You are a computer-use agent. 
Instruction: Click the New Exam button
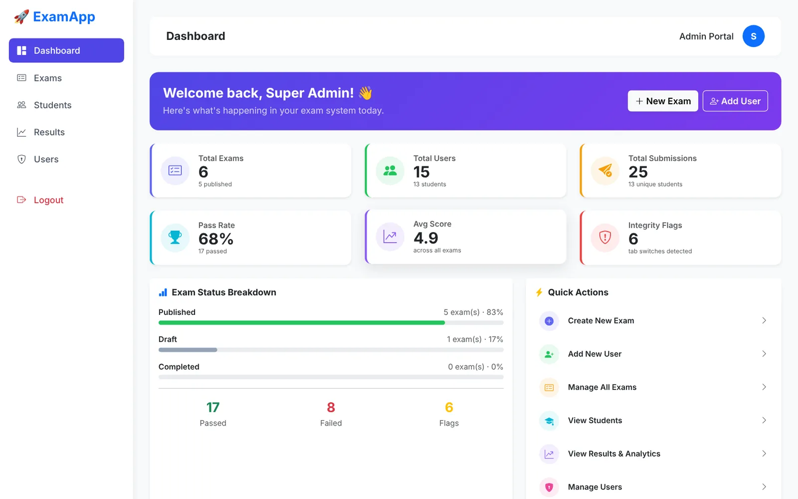click(663, 101)
